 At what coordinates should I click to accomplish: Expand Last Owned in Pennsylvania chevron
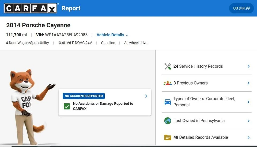(248, 121)
